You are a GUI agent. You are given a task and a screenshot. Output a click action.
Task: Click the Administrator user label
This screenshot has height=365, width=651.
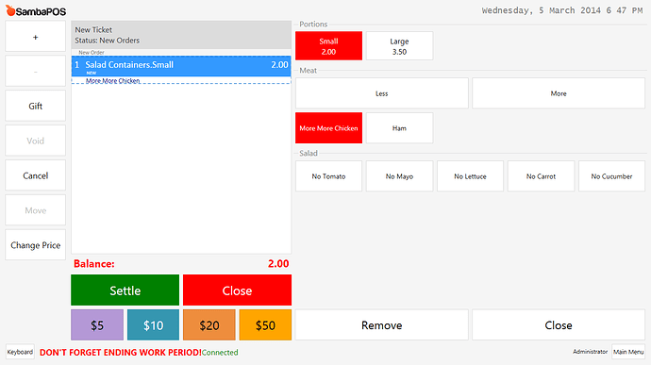pyautogui.click(x=590, y=352)
